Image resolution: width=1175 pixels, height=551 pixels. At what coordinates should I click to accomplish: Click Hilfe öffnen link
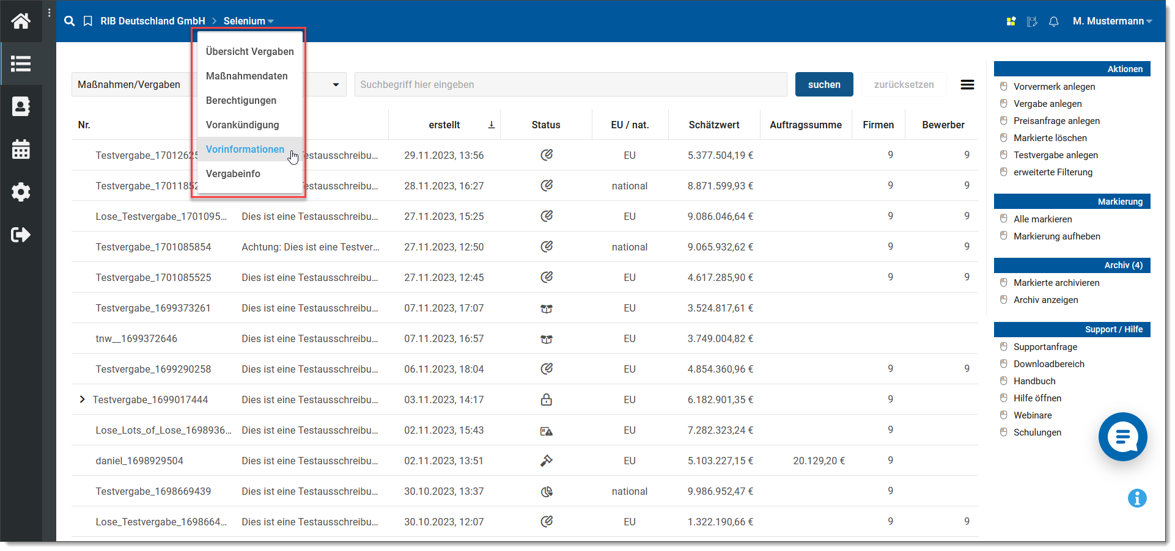(x=1037, y=398)
